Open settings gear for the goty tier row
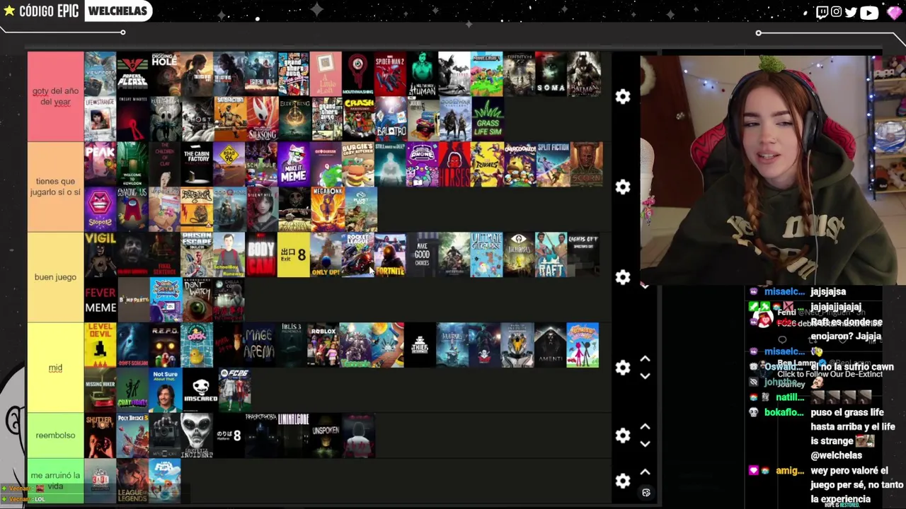906x509 pixels. click(x=622, y=96)
